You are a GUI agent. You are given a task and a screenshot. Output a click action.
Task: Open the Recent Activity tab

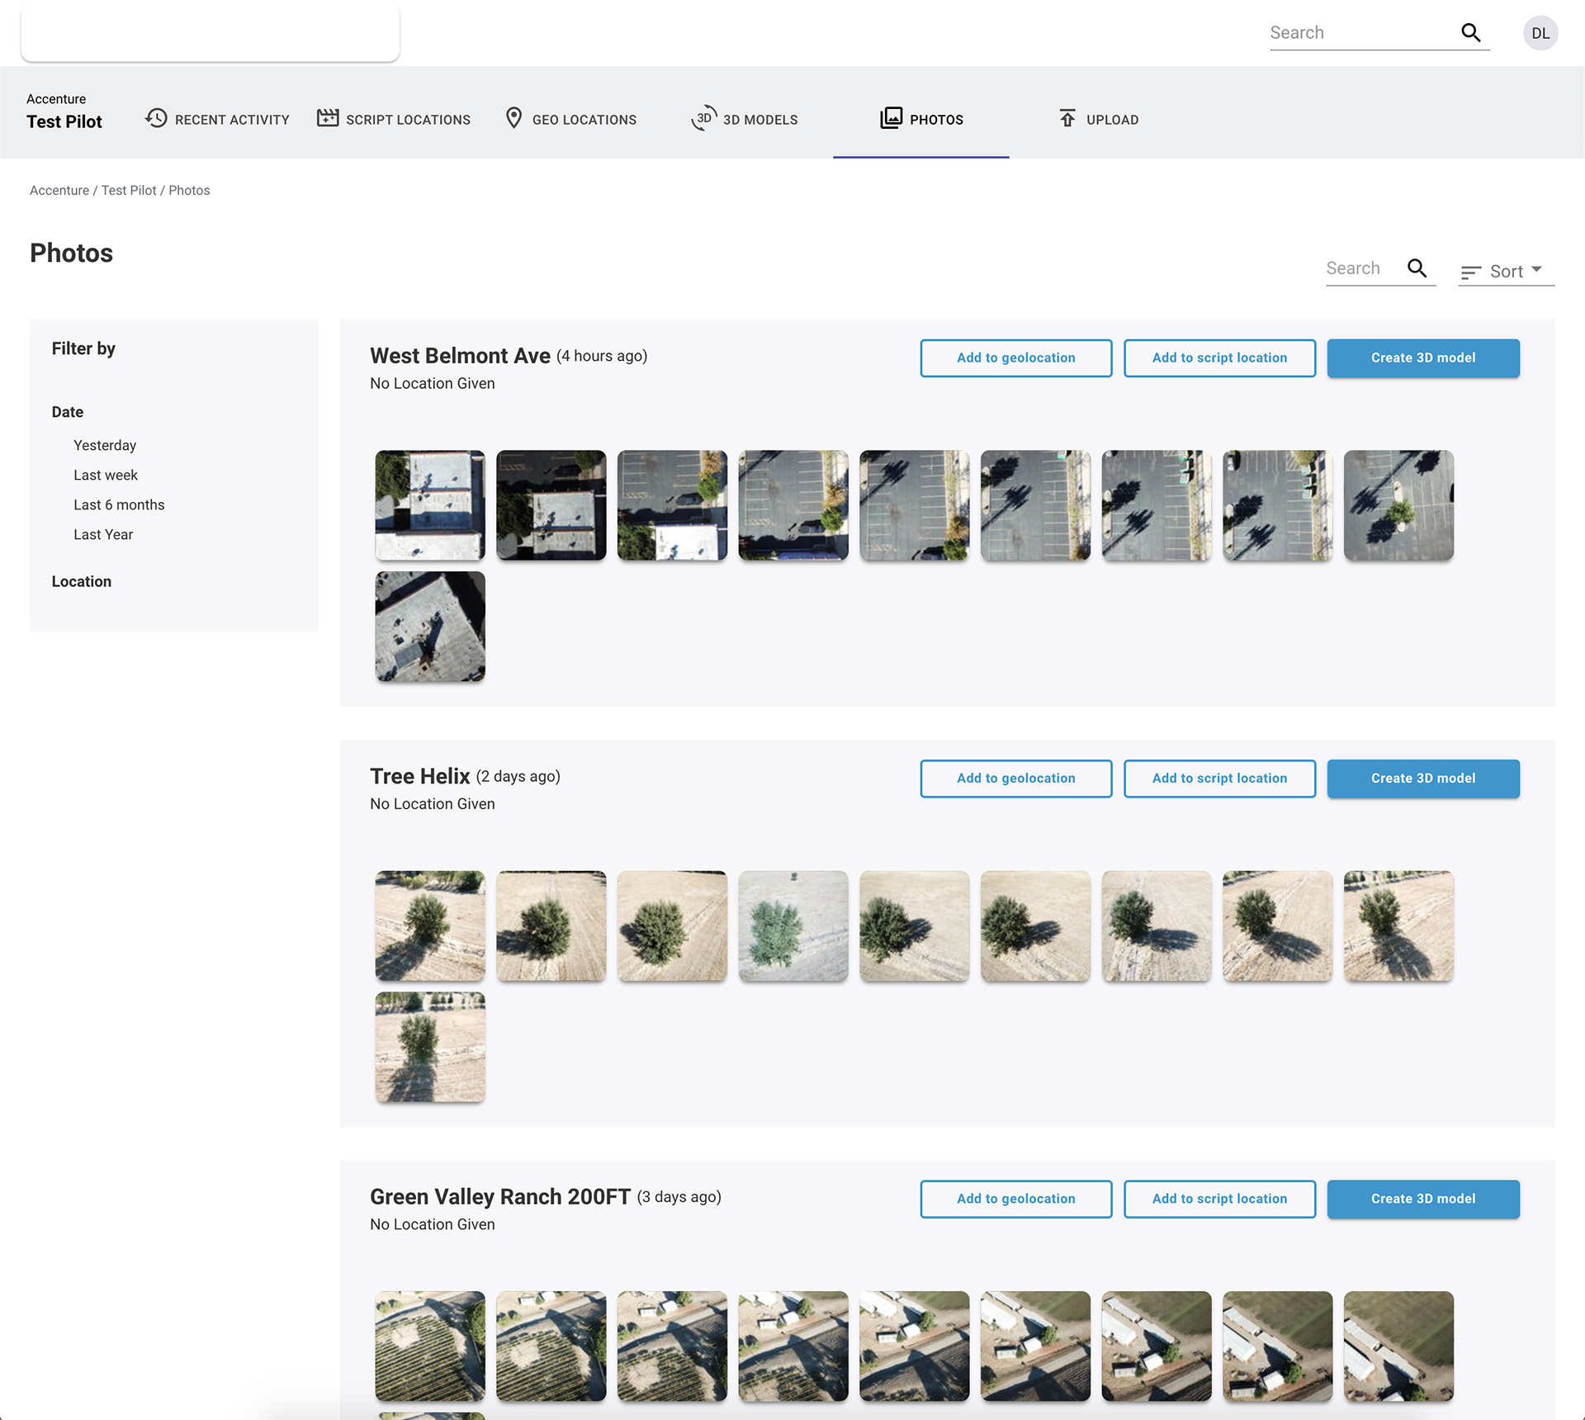click(217, 119)
